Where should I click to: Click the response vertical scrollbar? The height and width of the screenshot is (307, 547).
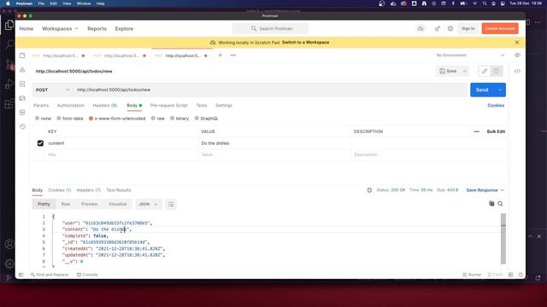point(503,239)
